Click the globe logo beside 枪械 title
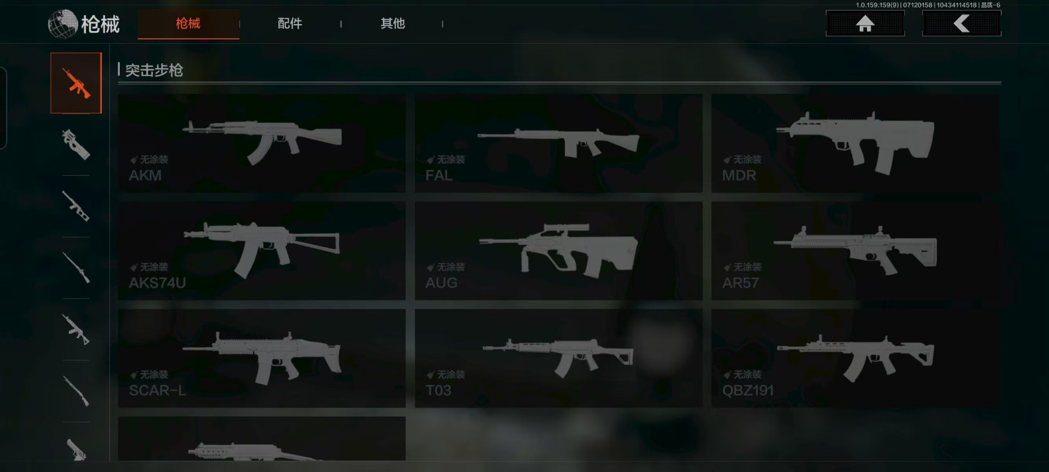This screenshot has height=472, width=1049. click(x=62, y=24)
